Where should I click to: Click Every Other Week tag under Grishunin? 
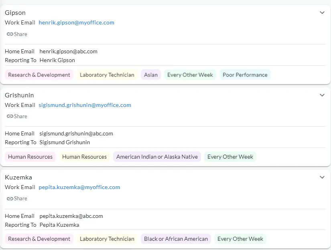pos(230,157)
